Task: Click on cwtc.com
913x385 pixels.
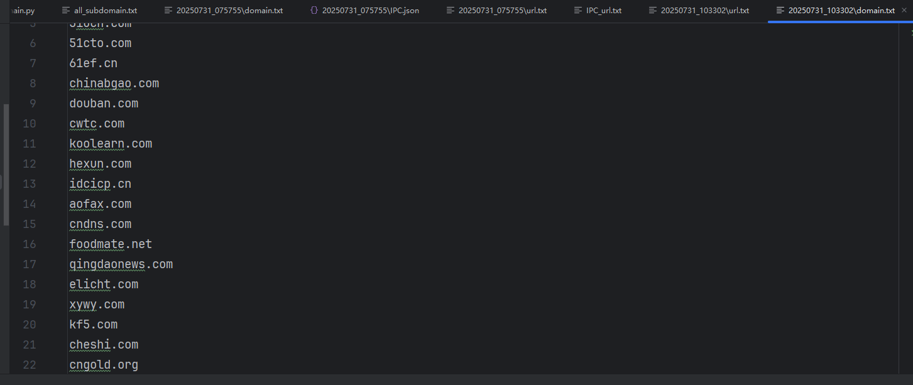Action: [97, 124]
